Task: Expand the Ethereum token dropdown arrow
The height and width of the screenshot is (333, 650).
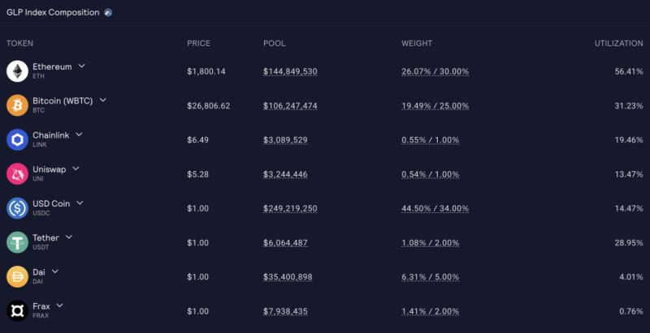Action: coord(82,66)
